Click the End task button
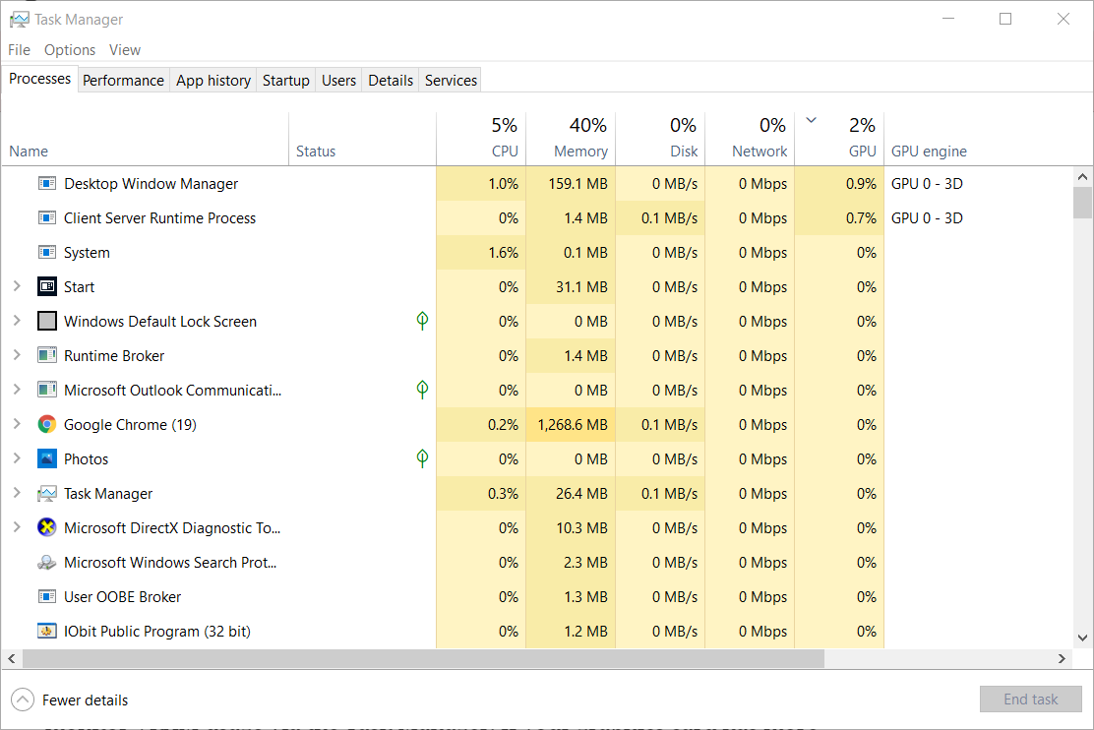The image size is (1094, 730). tap(1030, 700)
